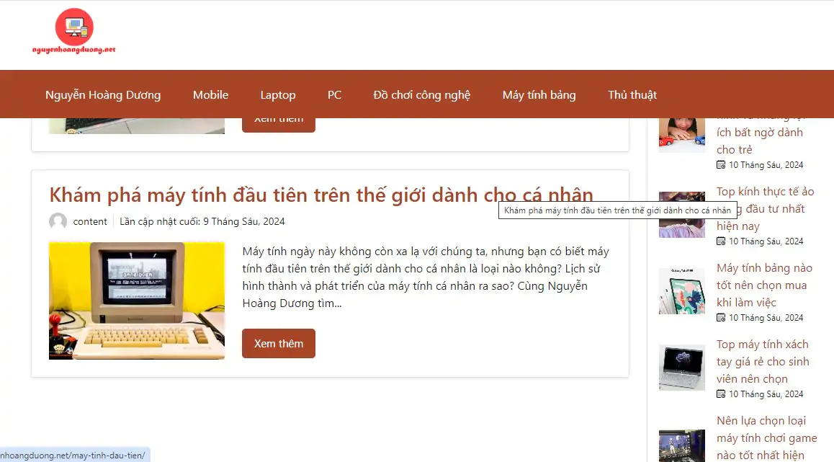Click the nguyenhoangduong.net site logo

[74, 31]
